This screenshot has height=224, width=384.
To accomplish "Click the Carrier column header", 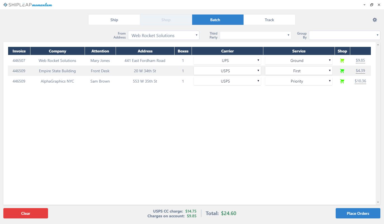I will click(x=227, y=51).
